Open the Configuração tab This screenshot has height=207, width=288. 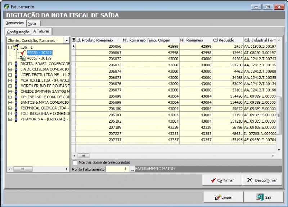18,32
